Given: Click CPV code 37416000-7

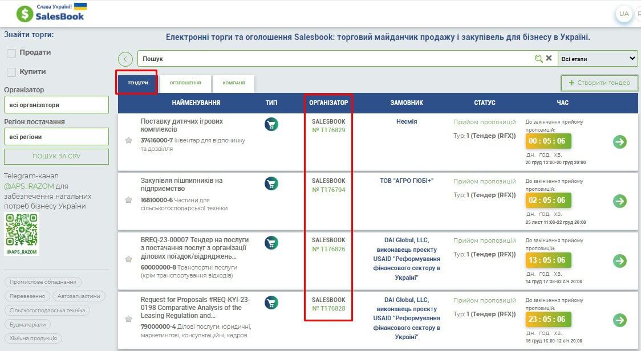Looking at the screenshot, I should pyautogui.click(x=157, y=140).
